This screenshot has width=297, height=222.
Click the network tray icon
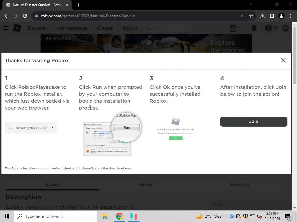pos(253,216)
